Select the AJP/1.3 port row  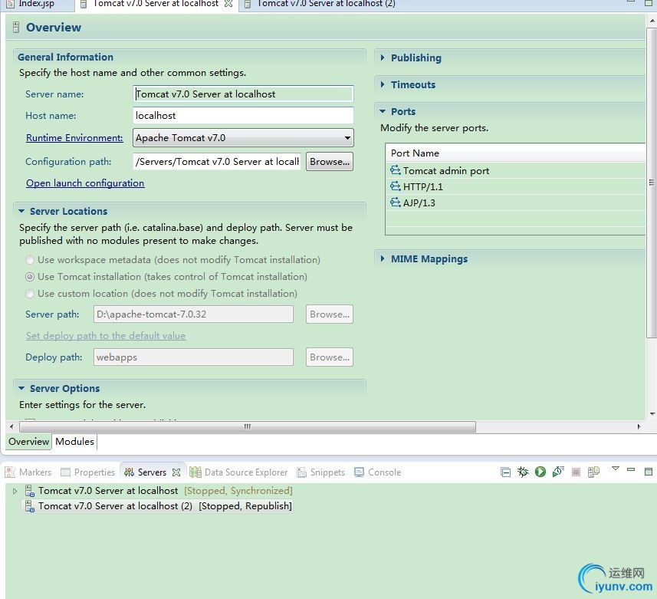point(515,202)
